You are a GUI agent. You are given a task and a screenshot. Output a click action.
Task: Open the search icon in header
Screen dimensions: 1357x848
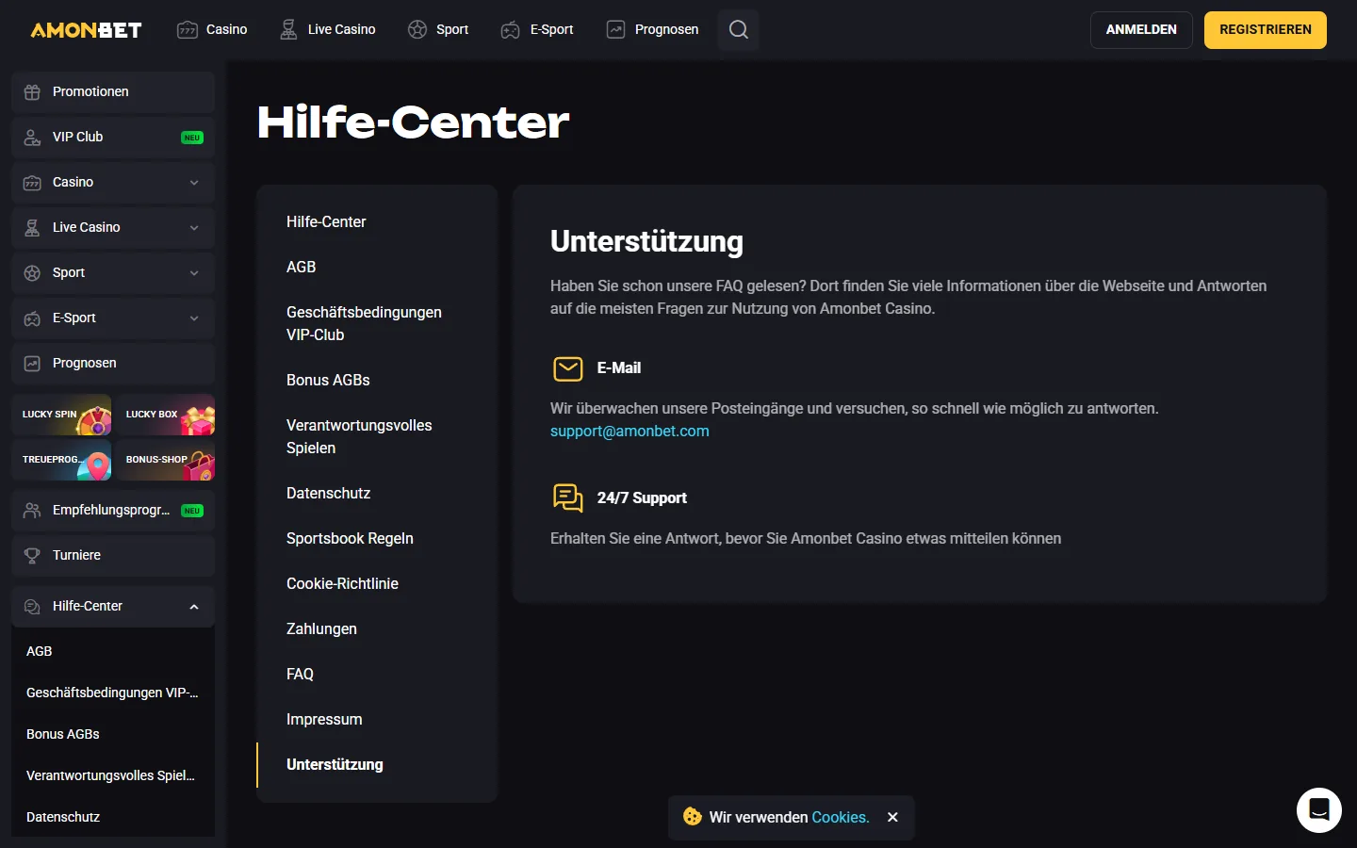click(739, 30)
